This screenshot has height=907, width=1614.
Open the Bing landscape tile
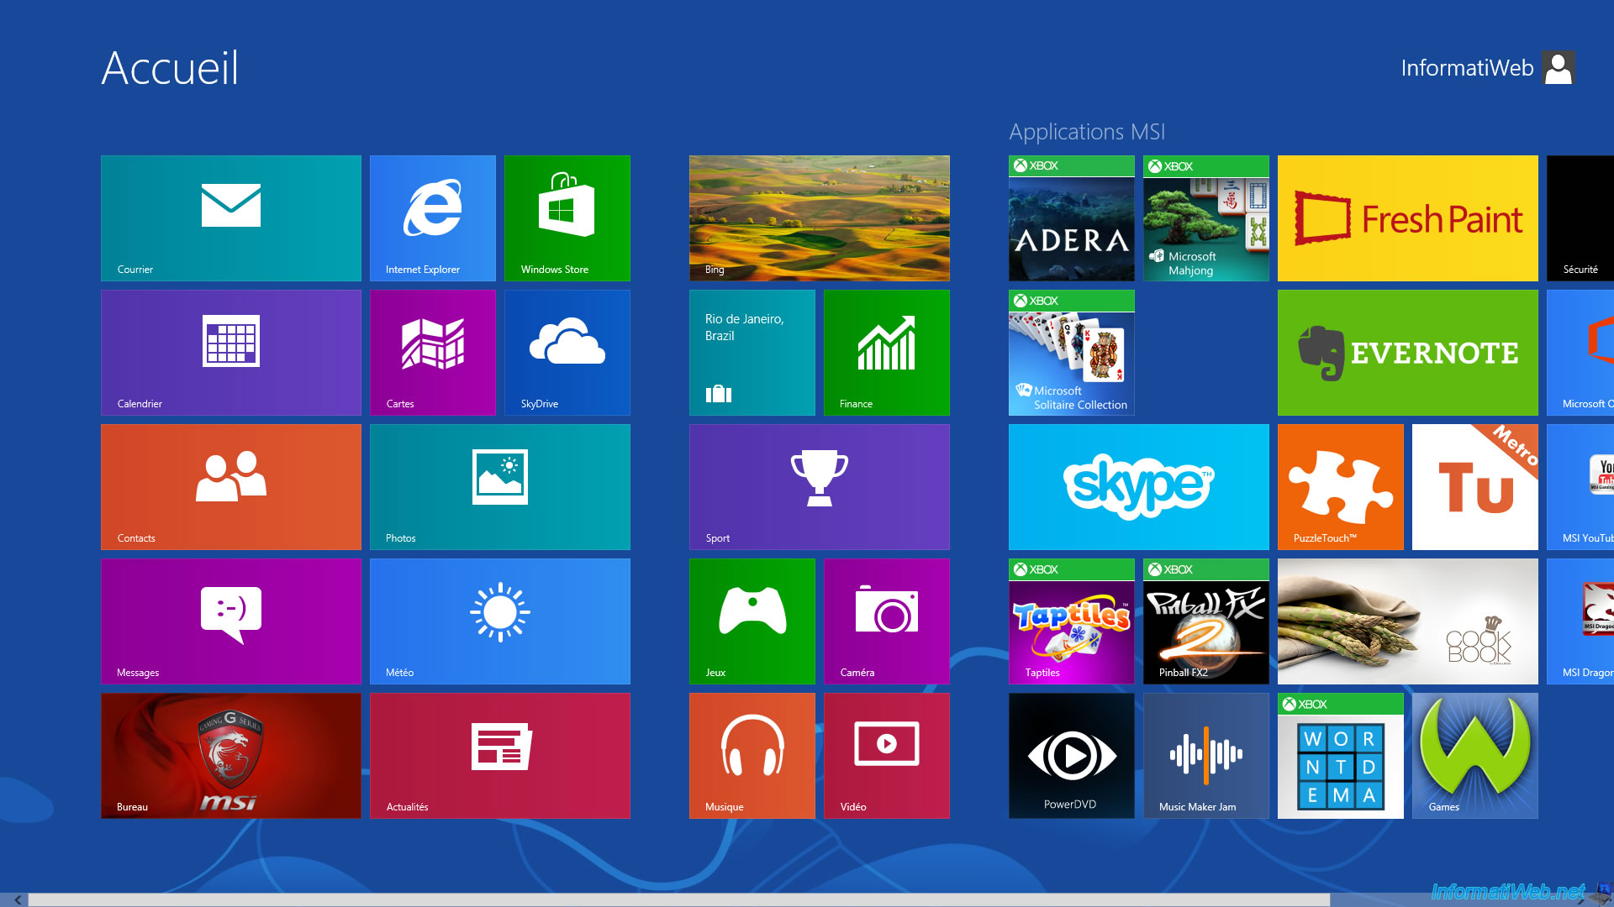pyautogui.click(x=820, y=218)
